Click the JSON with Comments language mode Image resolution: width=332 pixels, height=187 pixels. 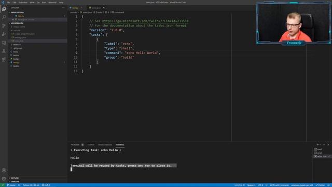pyautogui.click(x=279, y=185)
